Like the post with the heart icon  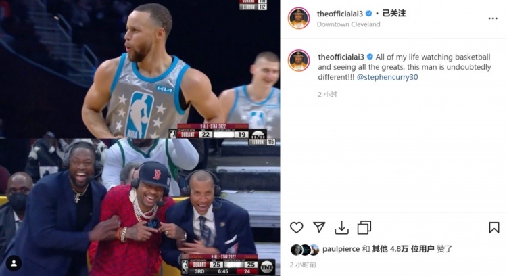click(296, 227)
